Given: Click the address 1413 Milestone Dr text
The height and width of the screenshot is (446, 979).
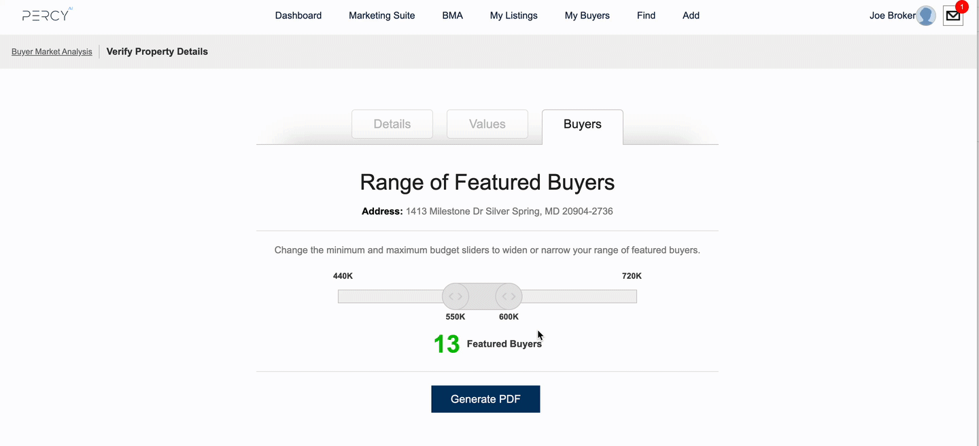Looking at the screenshot, I should [x=509, y=211].
